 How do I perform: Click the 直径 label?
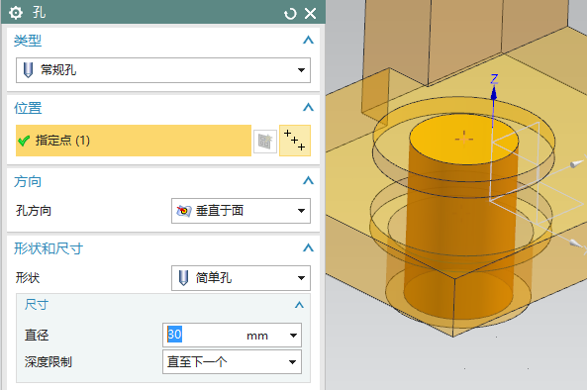[37, 335]
